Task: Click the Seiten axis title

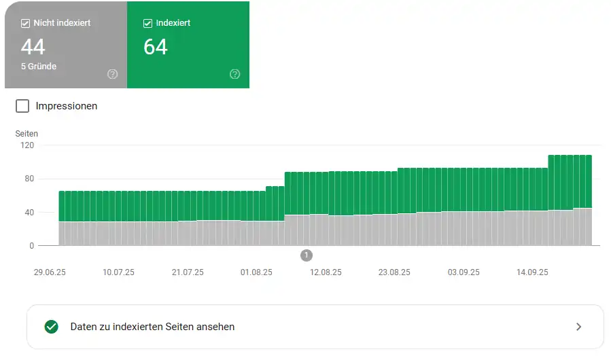Action: (27, 134)
